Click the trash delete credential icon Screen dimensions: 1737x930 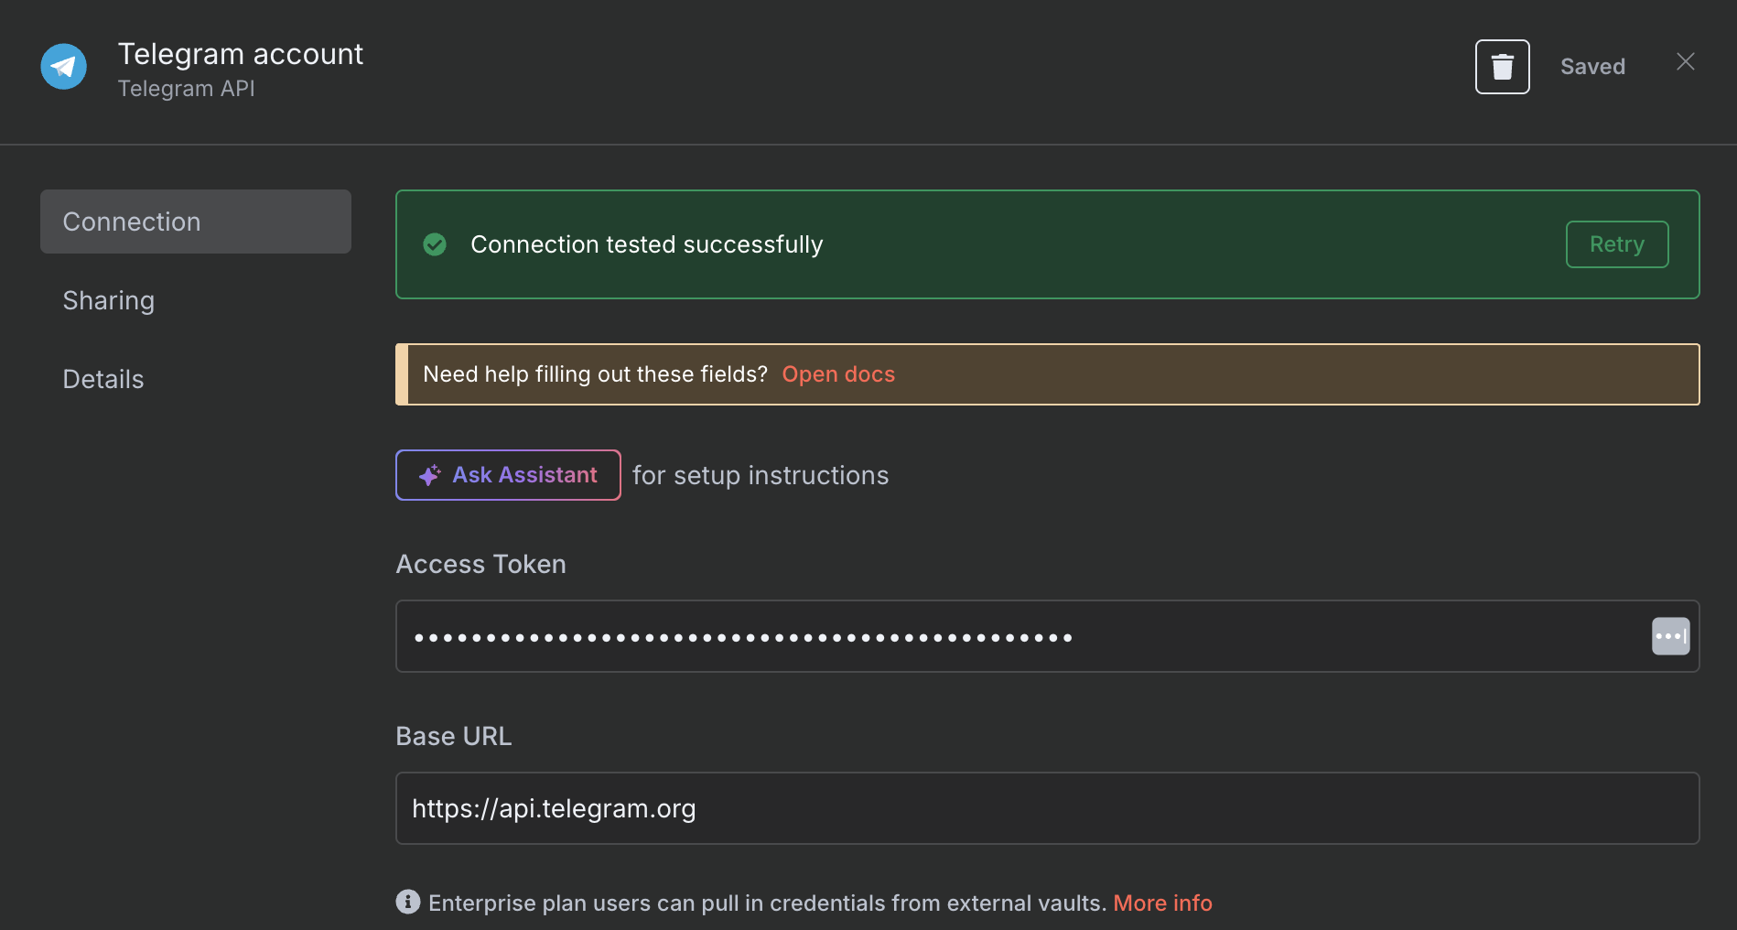(1502, 67)
